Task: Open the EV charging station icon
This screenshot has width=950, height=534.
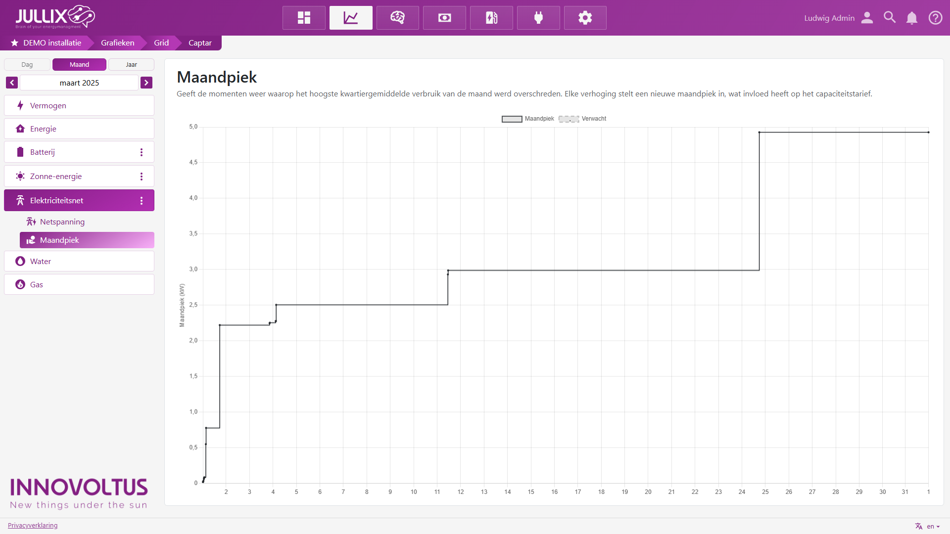Action: point(491,18)
